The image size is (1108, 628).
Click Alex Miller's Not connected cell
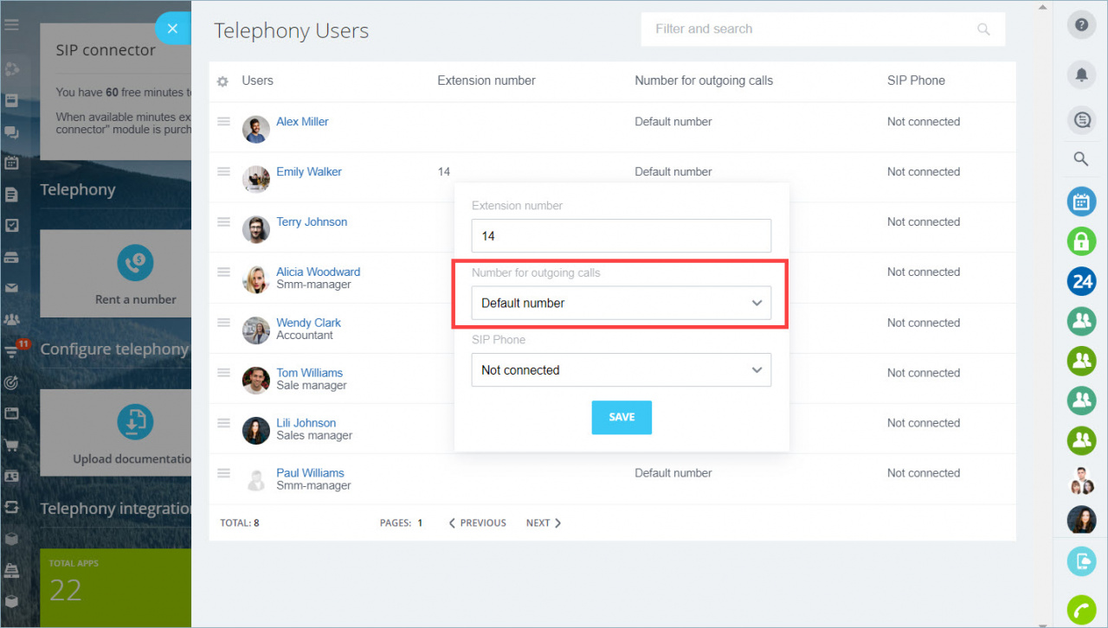point(924,122)
